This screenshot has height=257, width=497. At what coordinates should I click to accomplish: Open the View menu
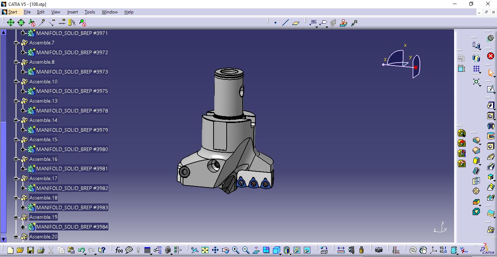tap(56, 12)
